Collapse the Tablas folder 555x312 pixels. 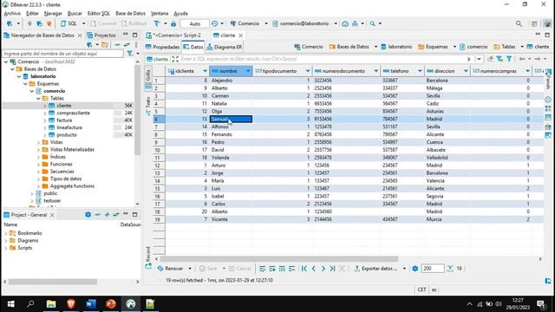[x=38, y=98]
